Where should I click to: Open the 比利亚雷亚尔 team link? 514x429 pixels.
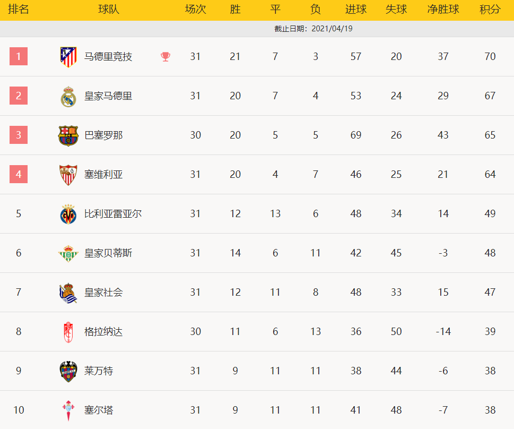coord(113,214)
